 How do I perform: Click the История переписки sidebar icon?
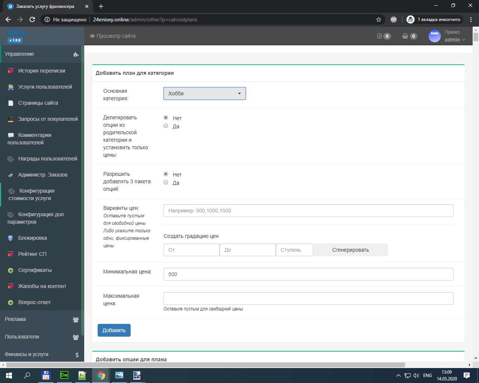[11, 71]
